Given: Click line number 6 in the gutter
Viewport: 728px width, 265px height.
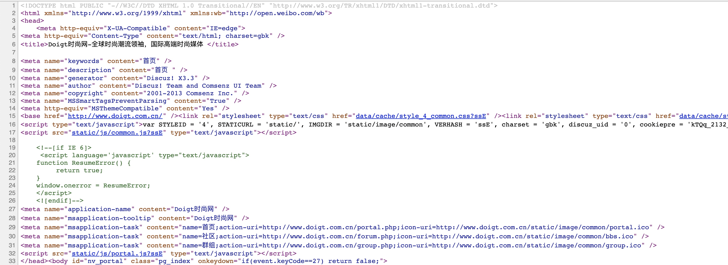Looking at the screenshot, I should (13, 45).
